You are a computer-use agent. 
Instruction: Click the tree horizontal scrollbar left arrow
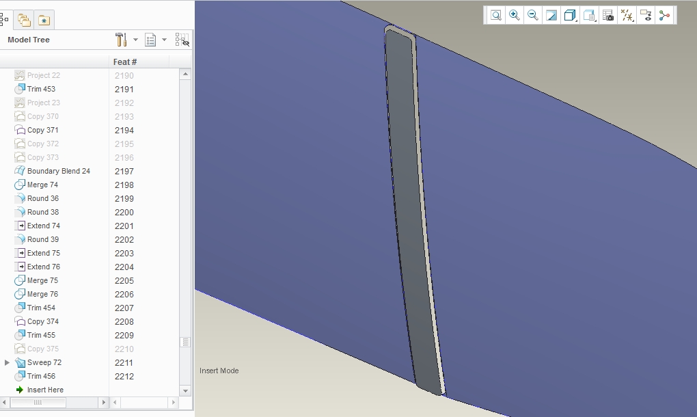click(4, 403)
